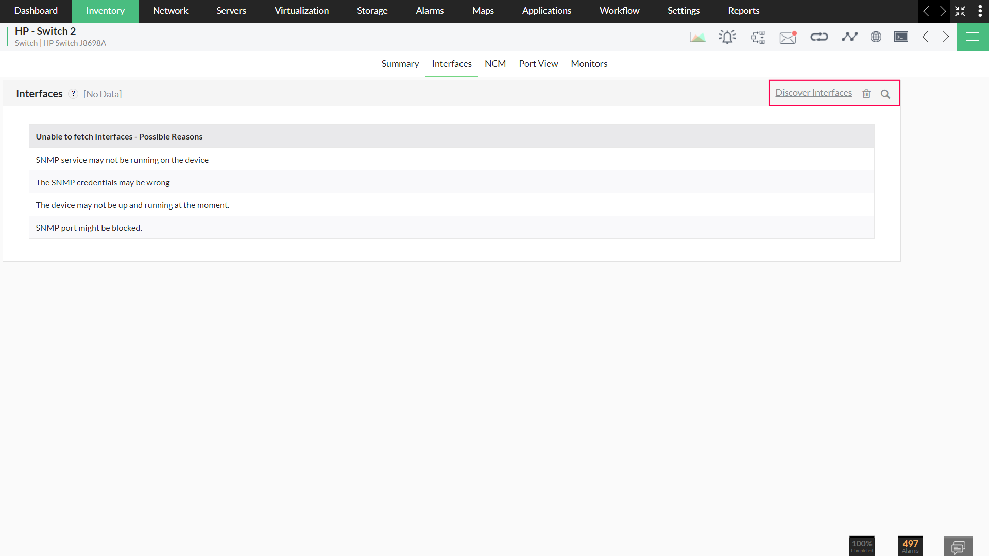Viewport: 989px width, 556px height.
Task: Click the Discover Interfaces link
Action: point(813,93)
